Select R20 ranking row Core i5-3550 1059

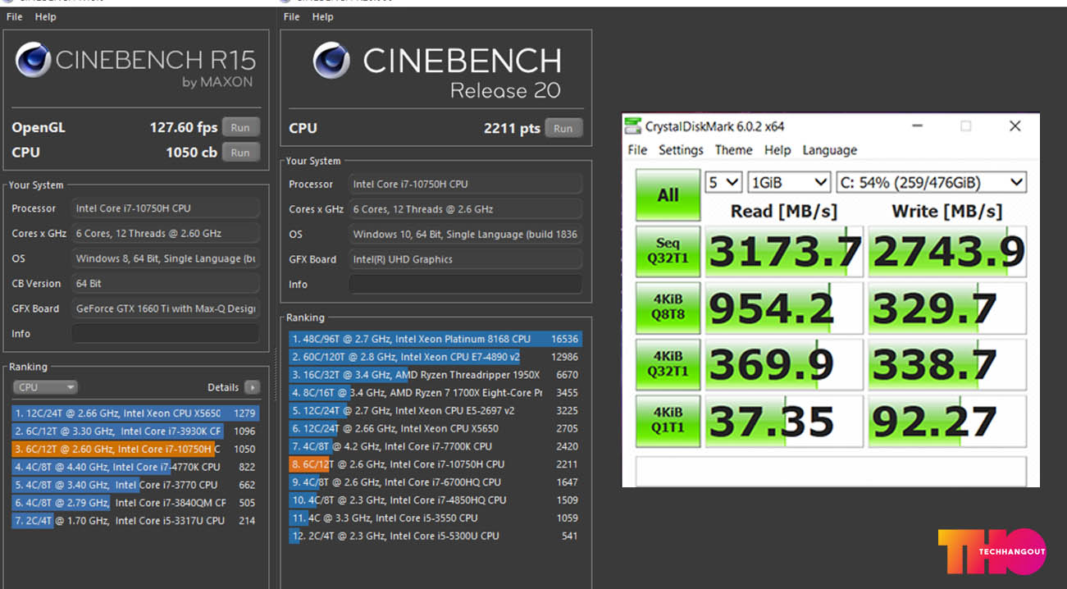point(435,518)
